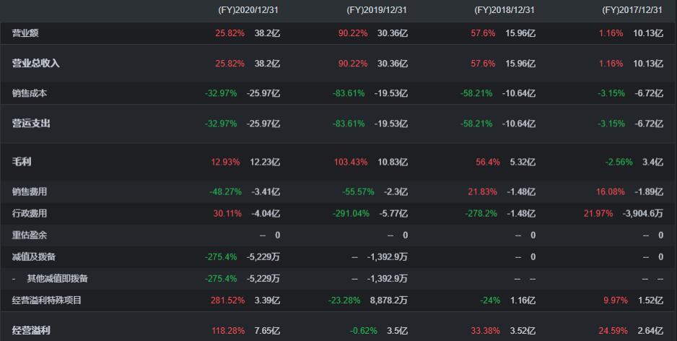
Task: Click the 118.28% operating profit growth value
Action: point(224,330)
